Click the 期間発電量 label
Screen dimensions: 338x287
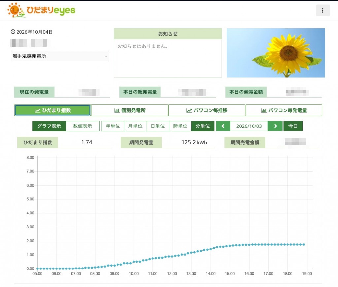coord(141,143)
